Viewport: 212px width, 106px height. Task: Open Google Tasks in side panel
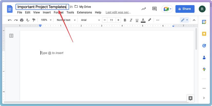tap(204, 46)
